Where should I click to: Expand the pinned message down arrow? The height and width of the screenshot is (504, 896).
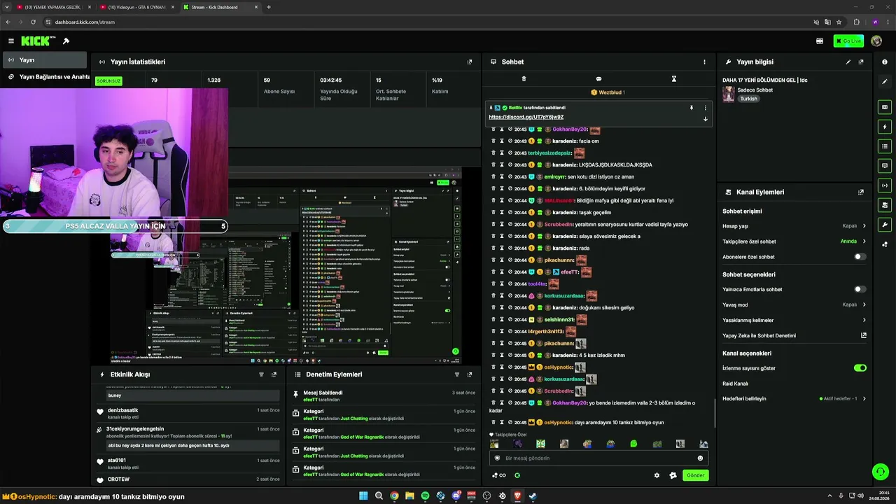click(705, 119)
